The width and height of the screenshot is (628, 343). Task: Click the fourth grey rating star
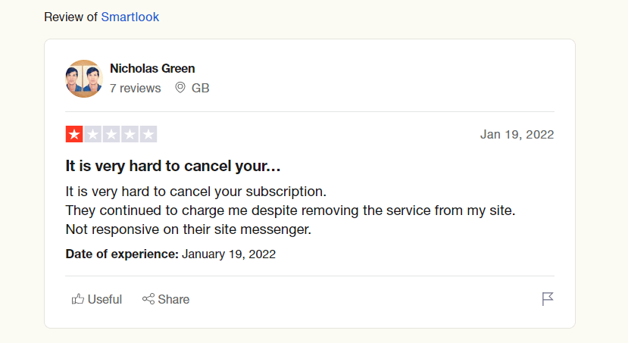(130, 135)
